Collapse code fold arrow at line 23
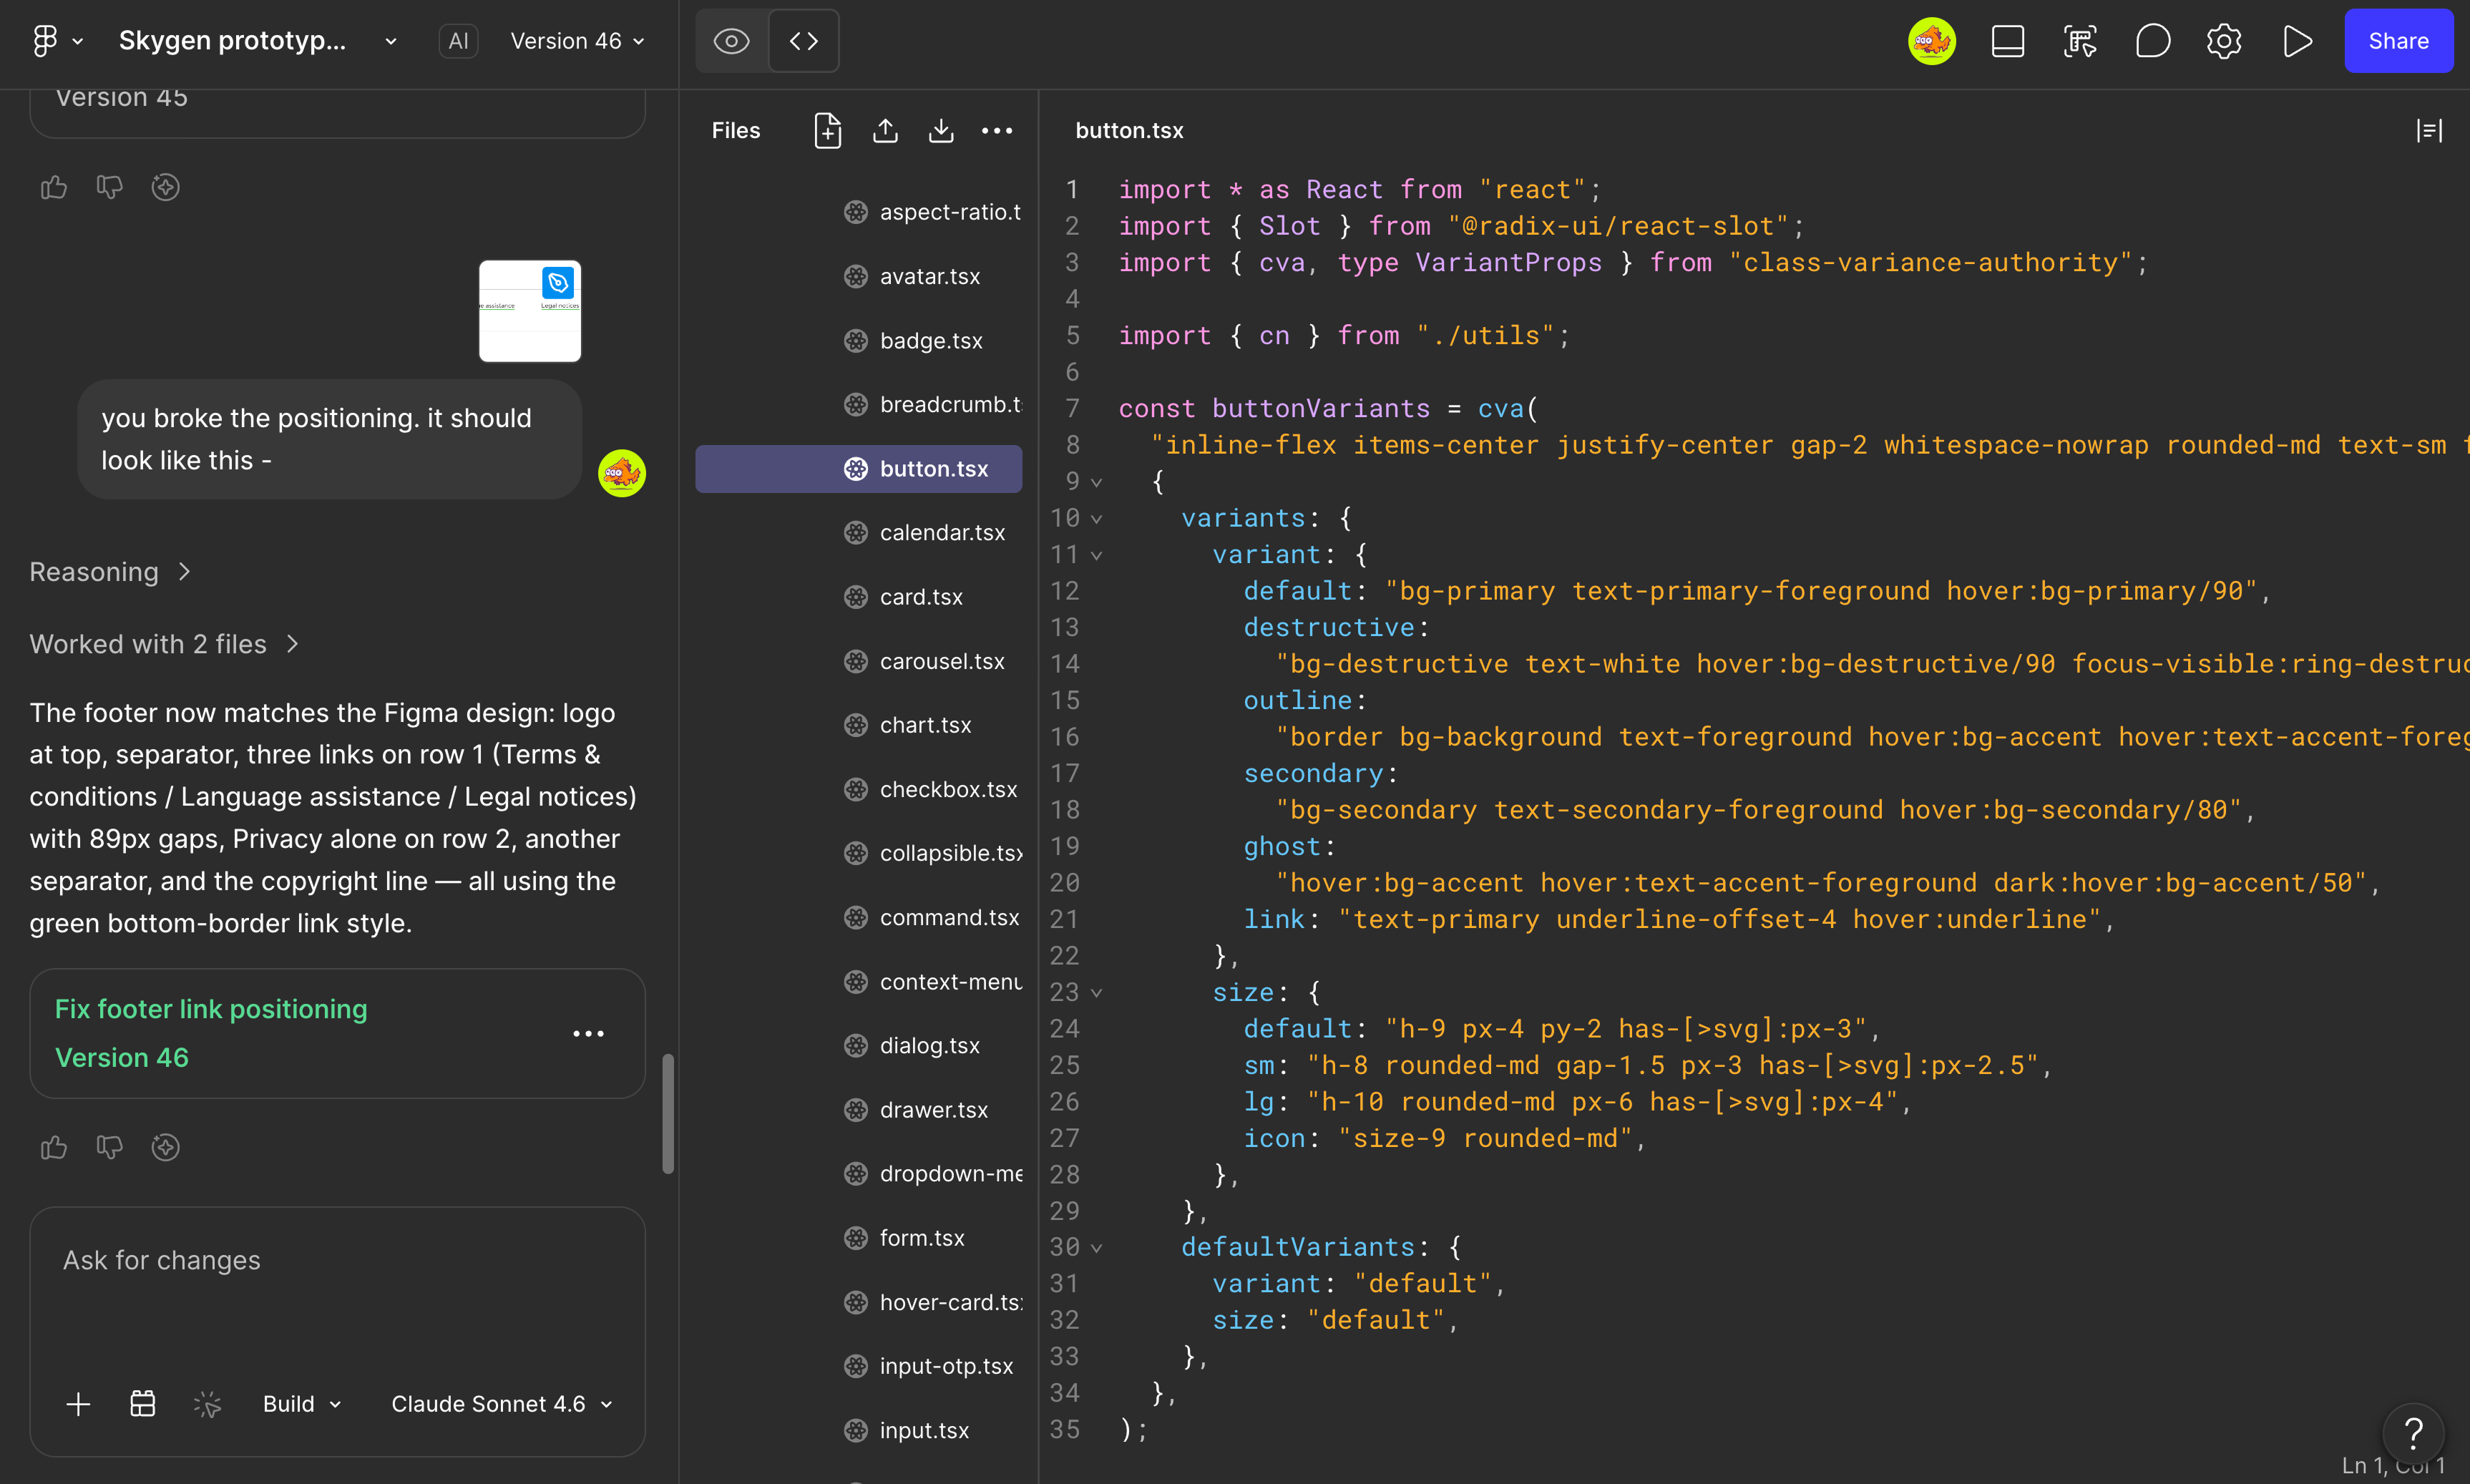Viewport: 2470px width, 1484px height. pos(1096,994)
